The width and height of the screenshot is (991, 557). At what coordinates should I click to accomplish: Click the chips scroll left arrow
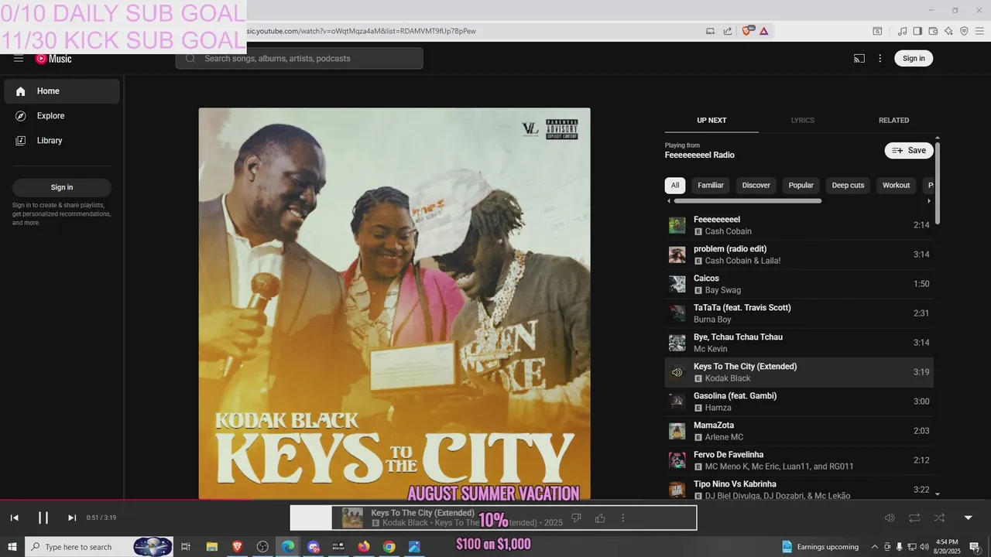pyautogui.click(x=669, y=201)
